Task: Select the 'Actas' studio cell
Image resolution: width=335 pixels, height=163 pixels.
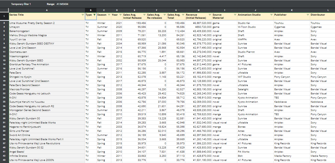Action: tap(255, 131)
